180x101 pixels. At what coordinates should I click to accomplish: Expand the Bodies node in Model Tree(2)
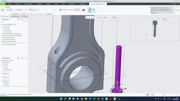[2, 62]
